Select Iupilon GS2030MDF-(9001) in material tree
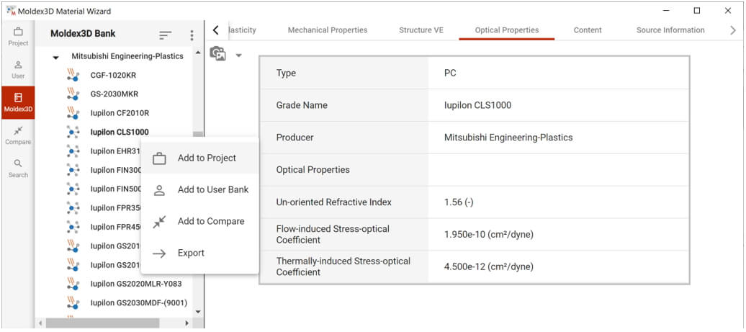This screenshot has width=746, height=332. (138, 302)
